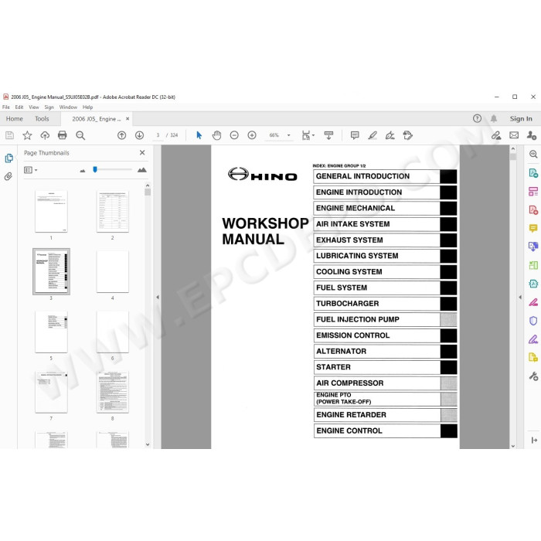Screen dimensions: 541x541
Task: Open fit page options icon
Action: (308, 135)
